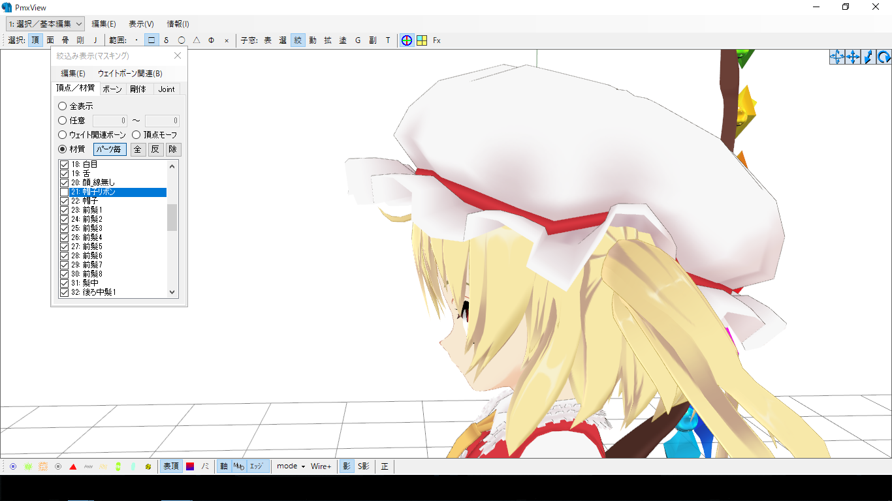Choose the triangle range tool

point(197,40)
